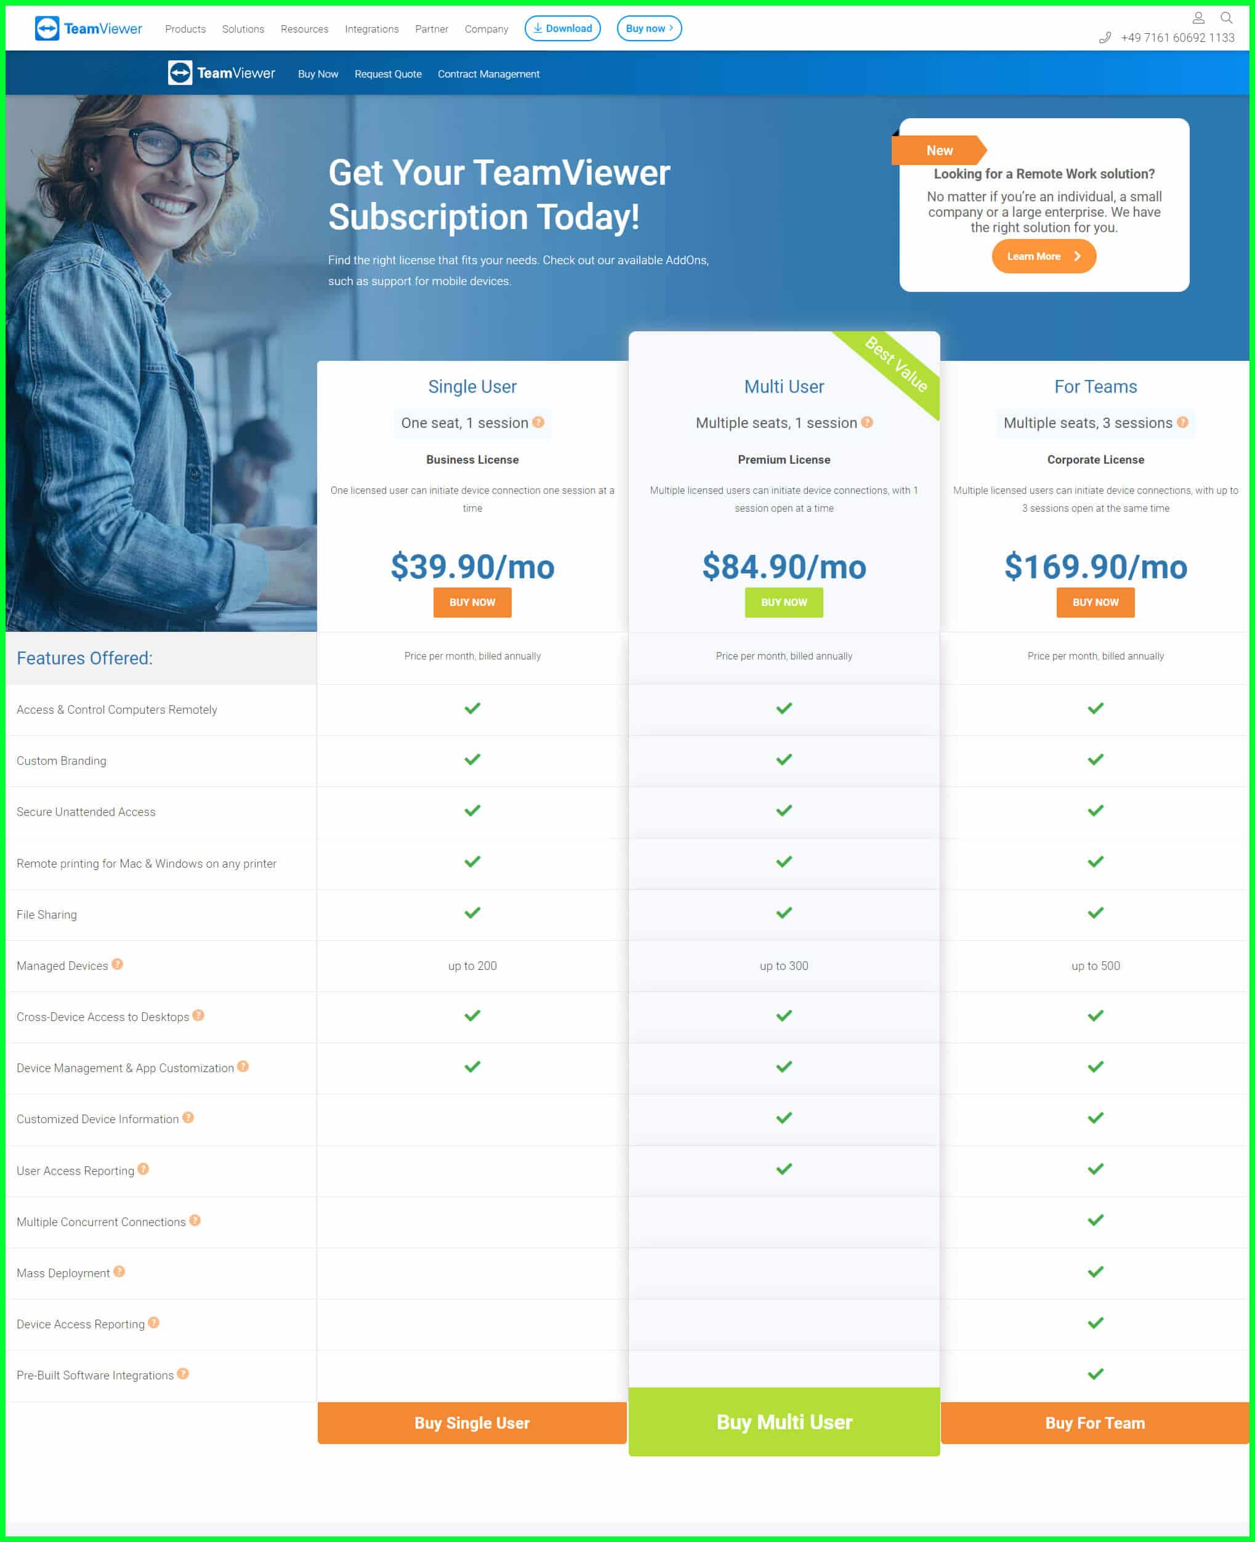The image size is (1255, 1542).
Task: Expand the Solutions menu in top navigation
Action: [242, 27]
